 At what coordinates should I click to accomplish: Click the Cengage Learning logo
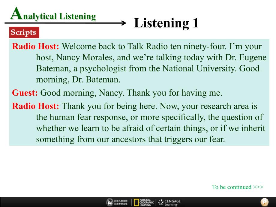coord(169,202)
